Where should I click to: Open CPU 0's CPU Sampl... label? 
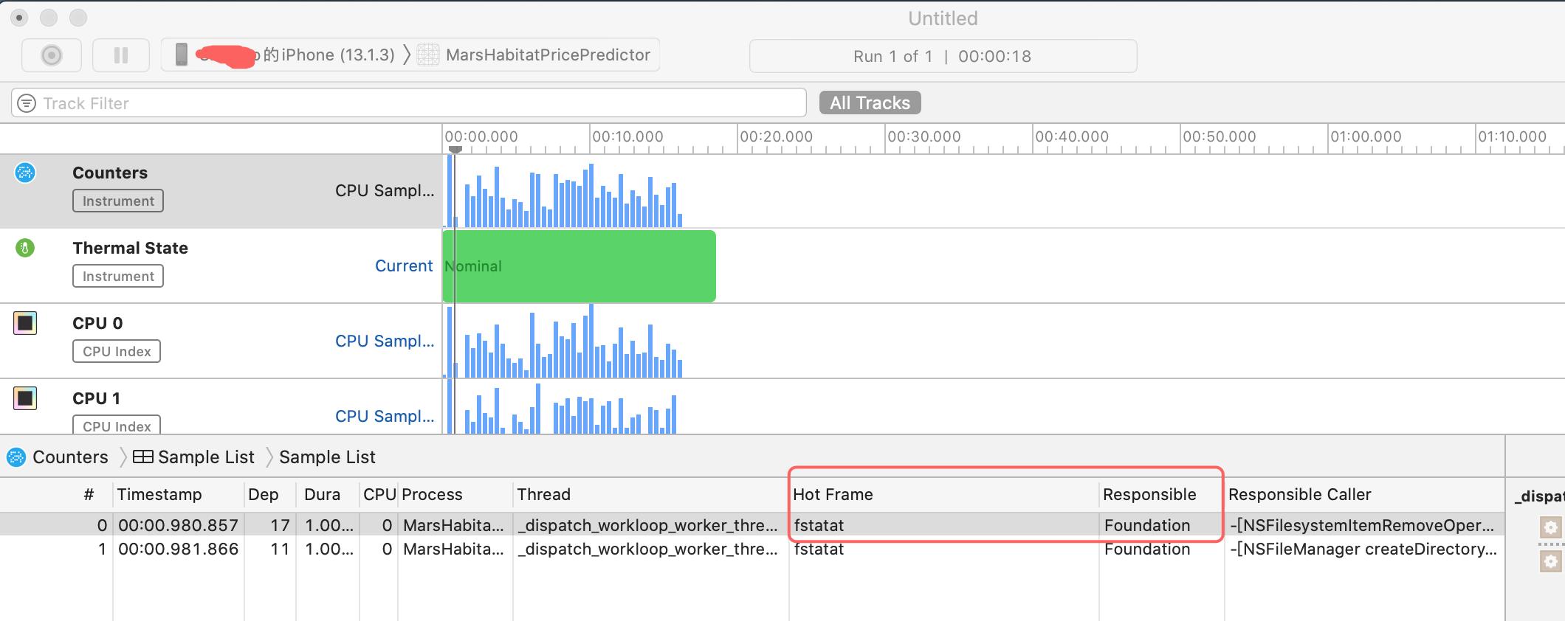(384, 341)
